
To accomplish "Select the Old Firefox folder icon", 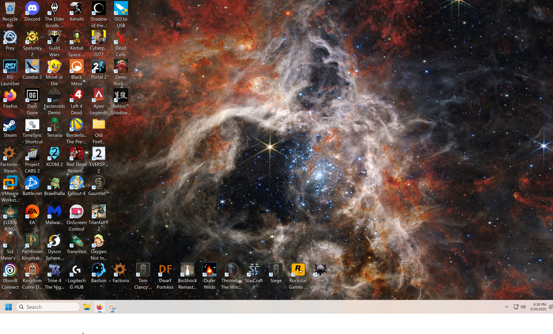I will 99,125.
